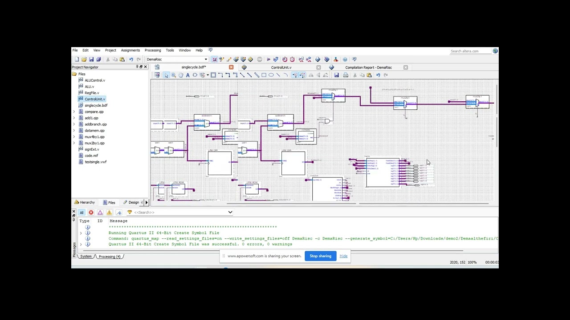Open the Assignments menu
The width and height of the screenshot is (570, 320).
(x=130, y=50)
